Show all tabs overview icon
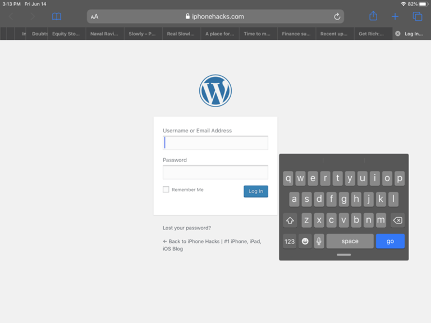The width and height of the screenshot is (431, 323). coord(418,16)
